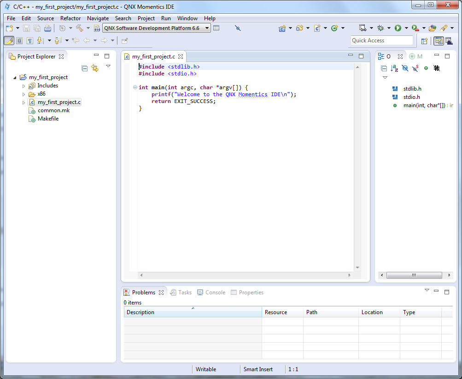Click the table icon beside the platform combo box
Screen dimensions: 462x379
click(x=216, y=28)
